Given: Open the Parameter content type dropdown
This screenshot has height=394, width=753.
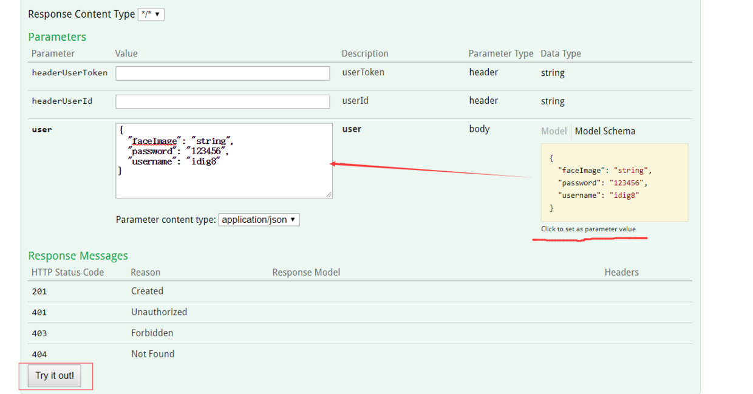Looking at the screenshot, I should point(259,220).
